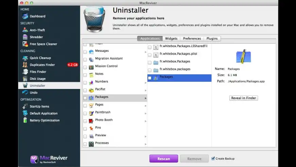
Task: Click the Notes app icon
Action: [x=91, y=75]
